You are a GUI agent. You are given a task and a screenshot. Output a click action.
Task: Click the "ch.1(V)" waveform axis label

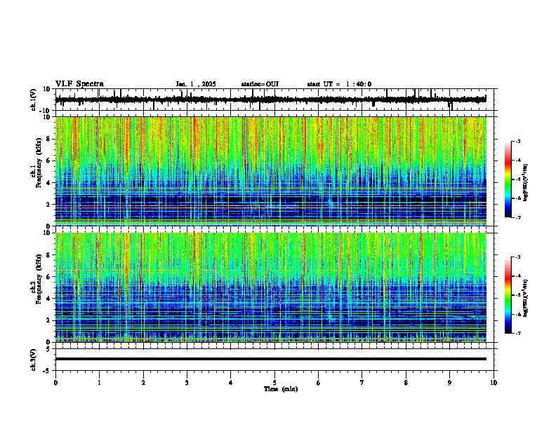[34, 100]
